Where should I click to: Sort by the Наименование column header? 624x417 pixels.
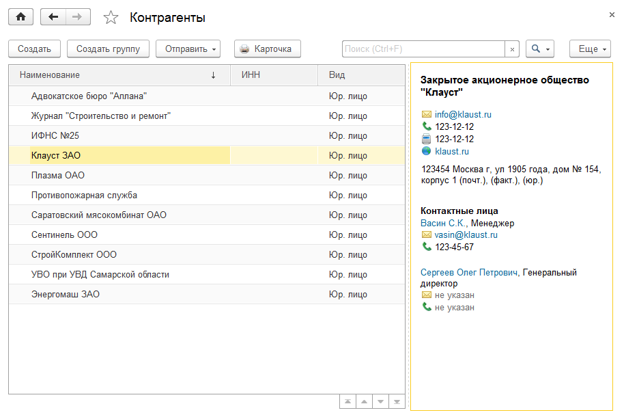(116, 75)
